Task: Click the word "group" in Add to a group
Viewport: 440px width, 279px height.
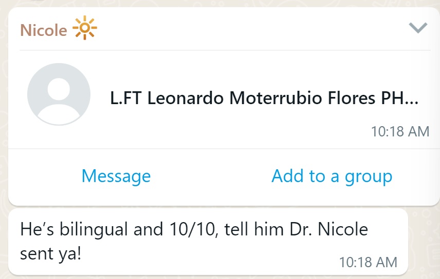Action: tap(369, 177)
